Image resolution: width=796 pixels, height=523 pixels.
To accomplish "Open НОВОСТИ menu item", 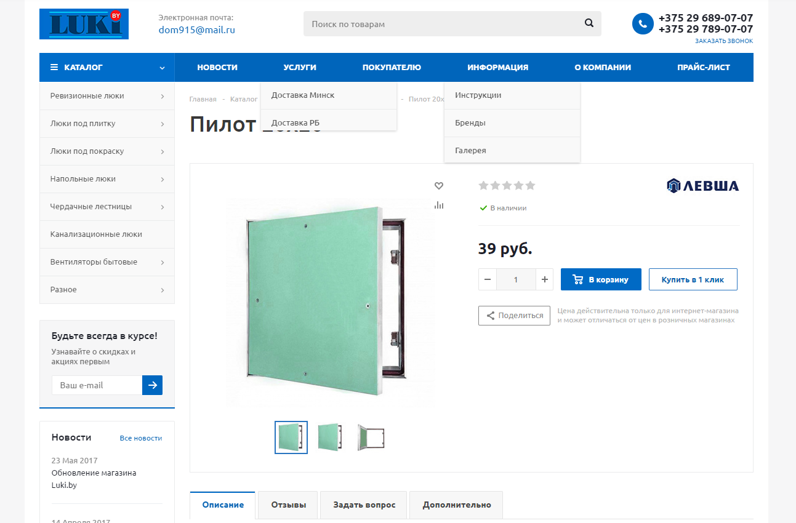I will pos(217,67).
